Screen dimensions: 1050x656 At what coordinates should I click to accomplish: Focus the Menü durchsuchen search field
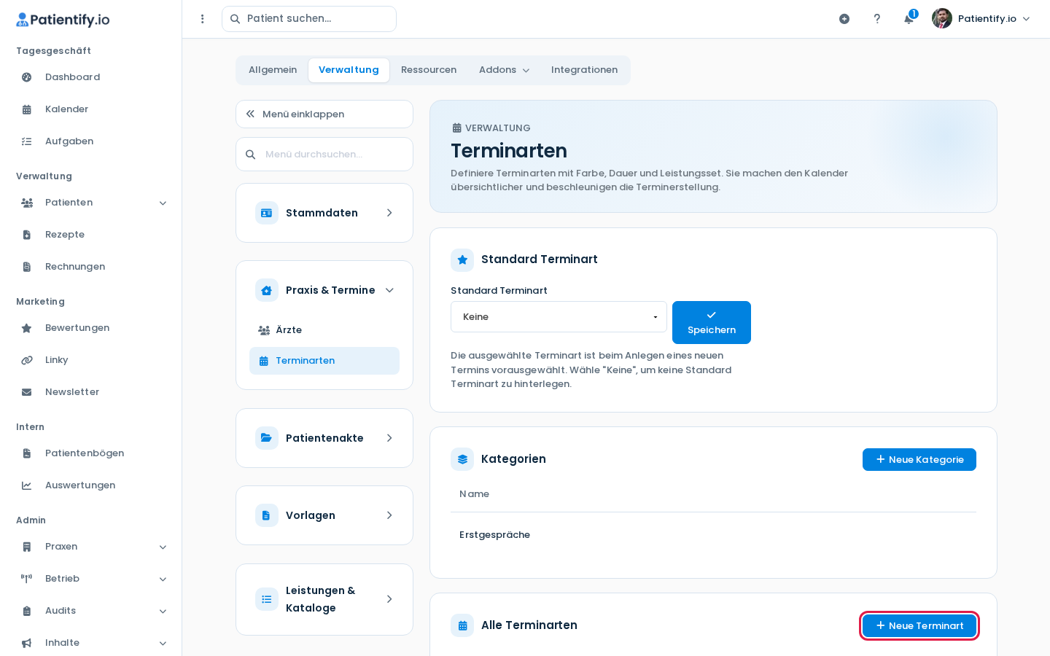tap(324, 155)
